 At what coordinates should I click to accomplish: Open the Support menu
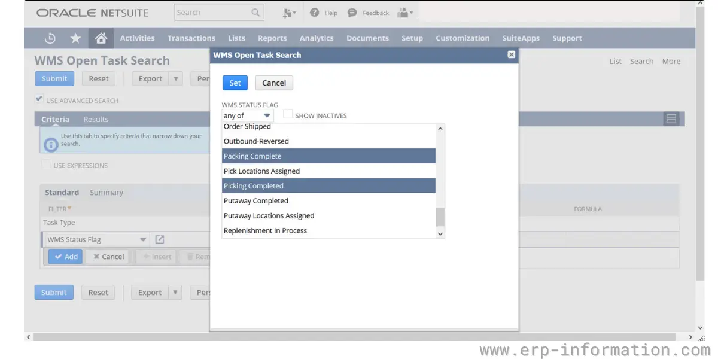[567, 38]
